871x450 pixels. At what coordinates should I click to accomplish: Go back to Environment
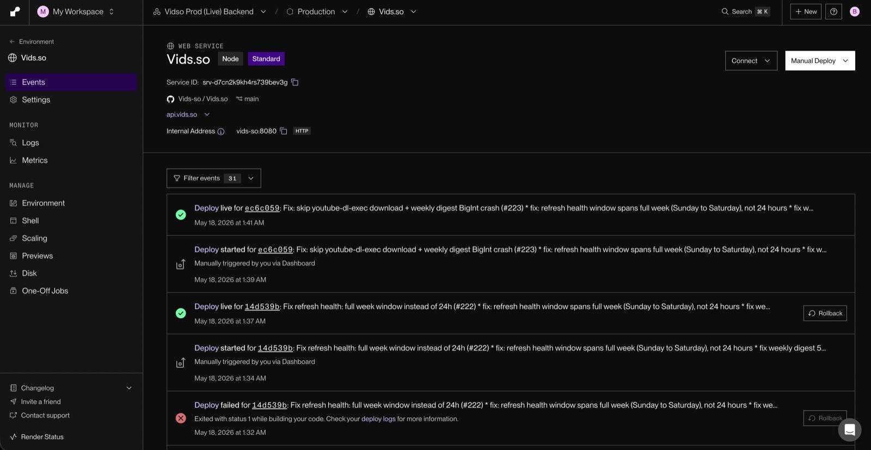pyautogui.click(x=32, y=42)
